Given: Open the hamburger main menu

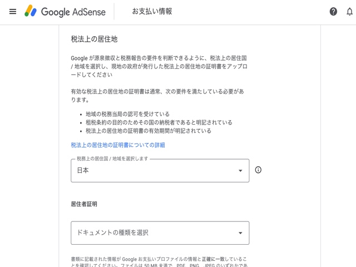Looking at the screenshot, I should pyautogui.click(x=13, y=12).
